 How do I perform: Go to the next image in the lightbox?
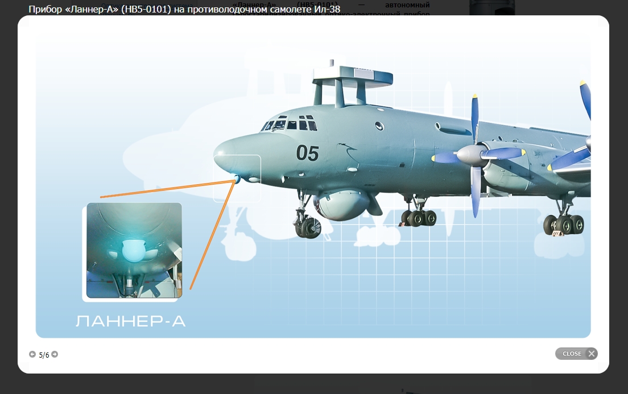[55, 354]
